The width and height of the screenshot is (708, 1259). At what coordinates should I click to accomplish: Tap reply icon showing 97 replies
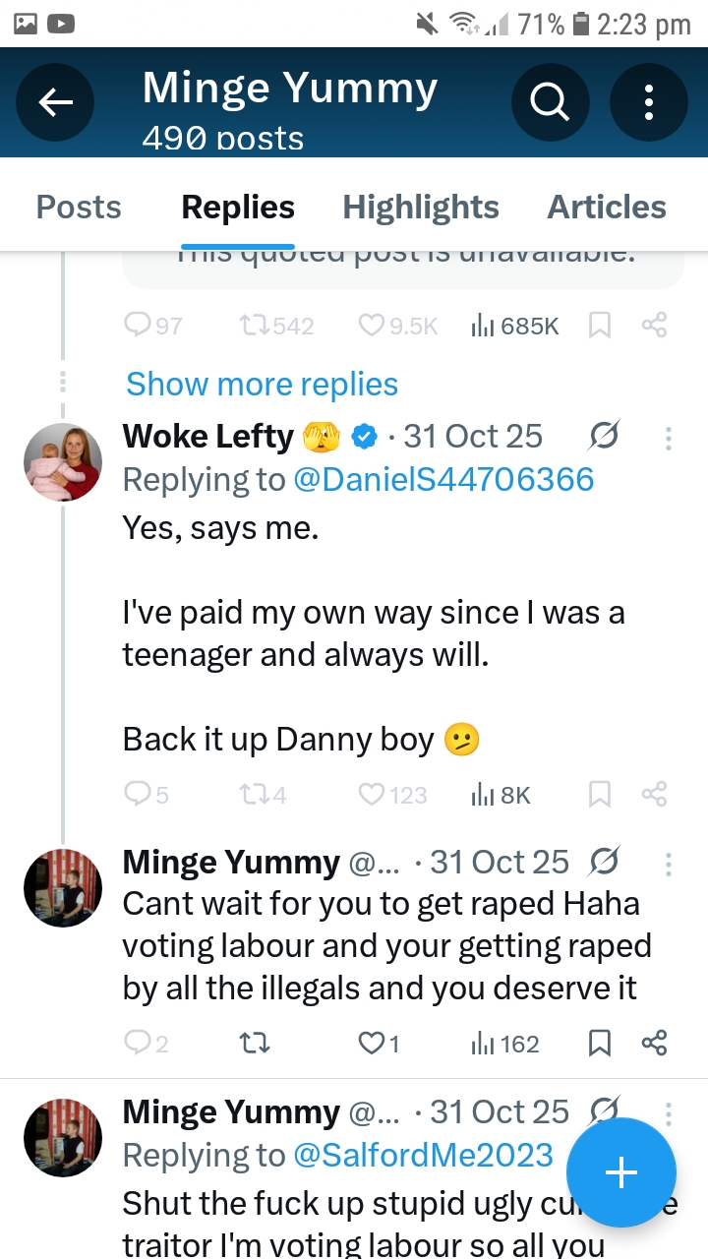[154, 326]
